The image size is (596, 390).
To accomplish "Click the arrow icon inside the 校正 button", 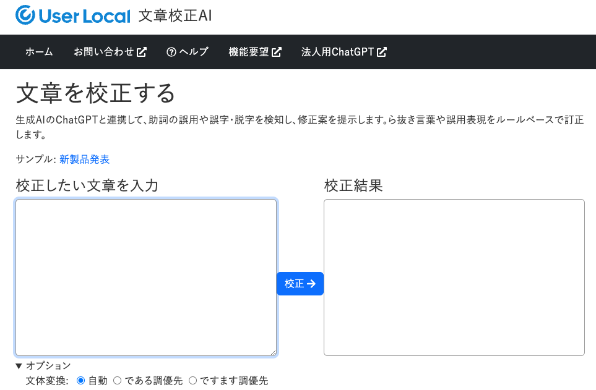I will (x=311, y=284).
